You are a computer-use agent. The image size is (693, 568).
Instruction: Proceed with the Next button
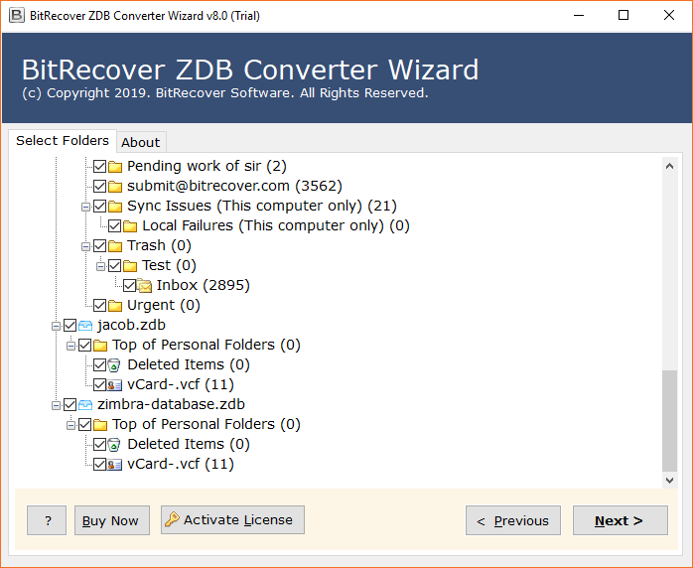(x=621, y=520)
